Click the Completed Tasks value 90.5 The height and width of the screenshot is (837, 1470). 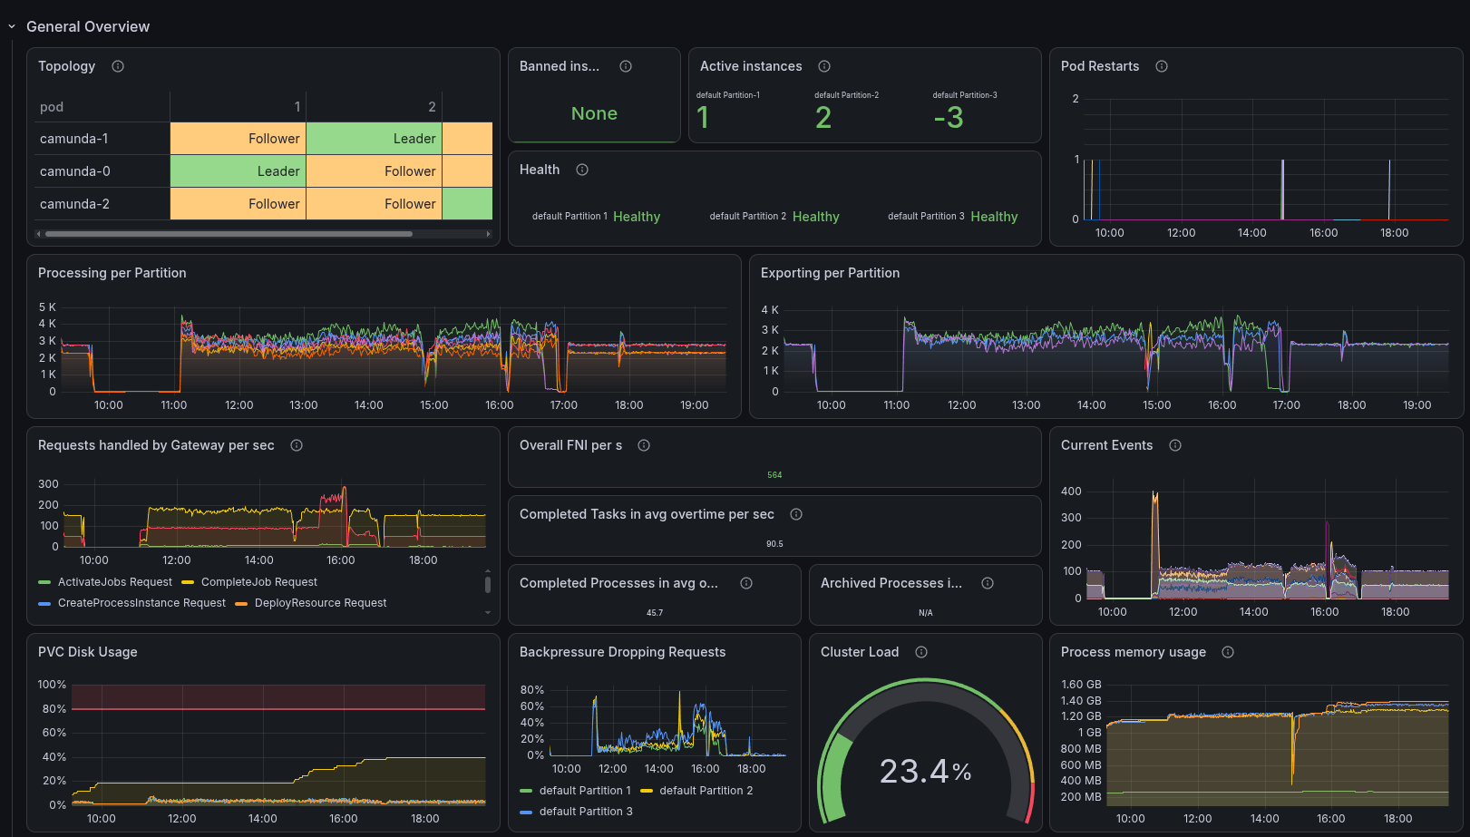(x=774, y=544)
